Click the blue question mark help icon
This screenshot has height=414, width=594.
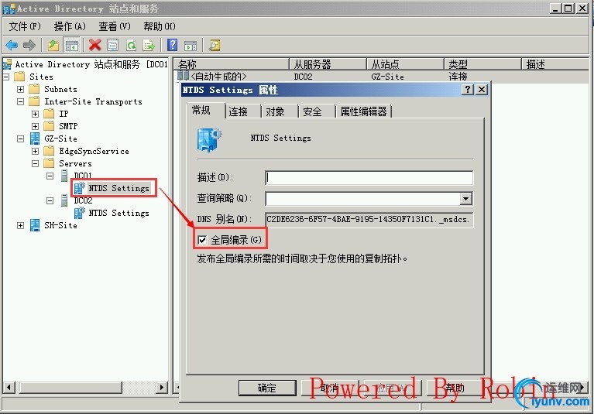173,45
